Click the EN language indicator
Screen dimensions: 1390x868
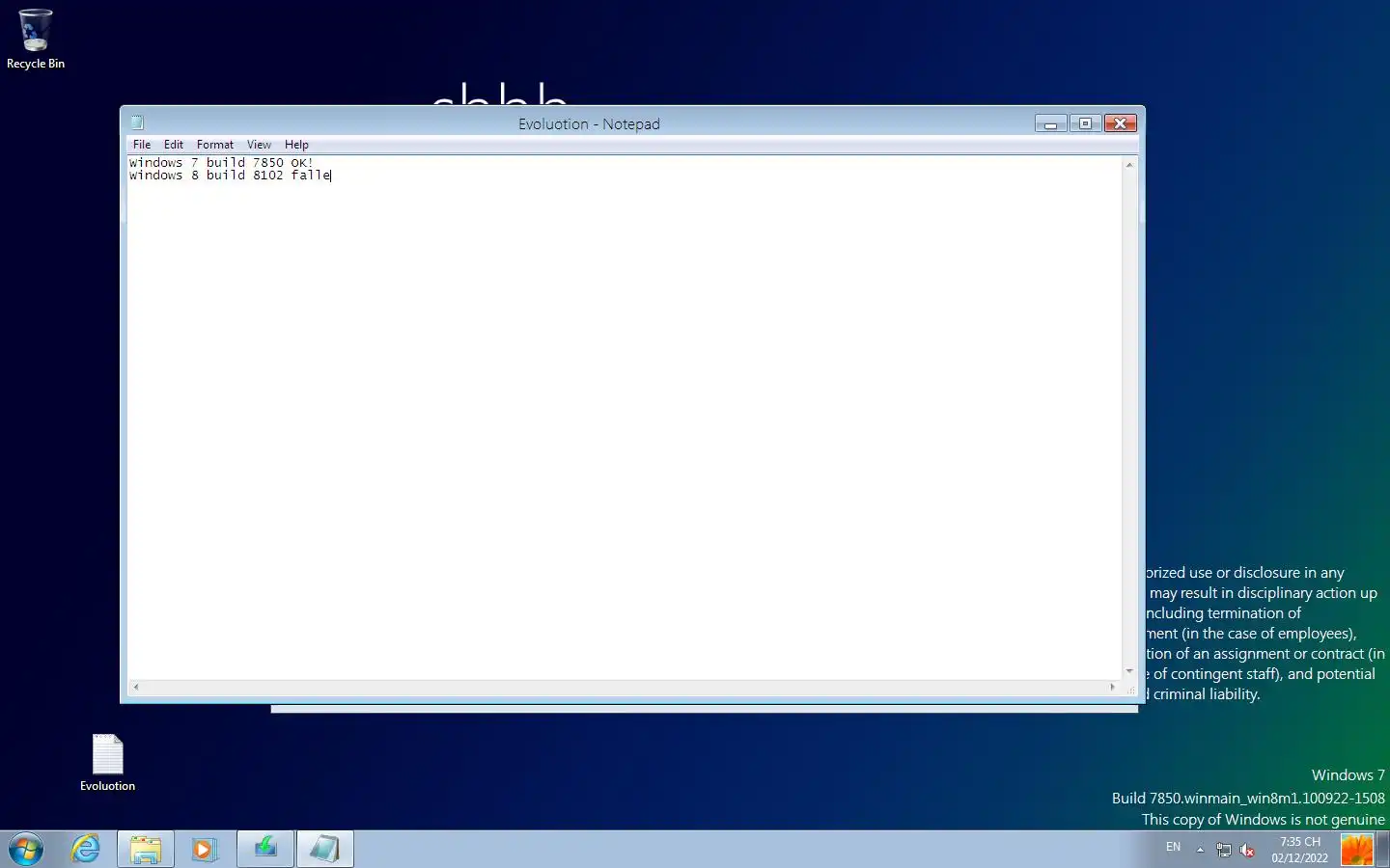pyautogui.click(x=1173, y=847)
